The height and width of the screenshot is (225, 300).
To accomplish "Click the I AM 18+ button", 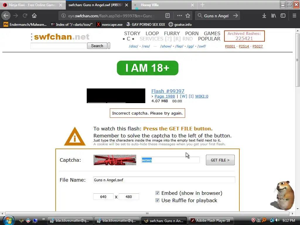I will (x=148, y=68).
